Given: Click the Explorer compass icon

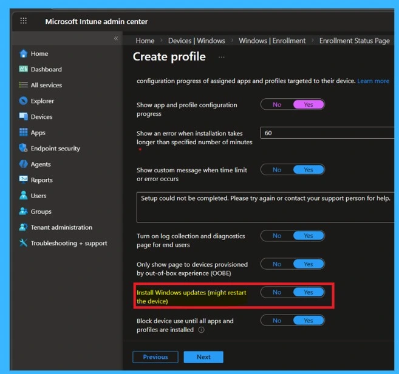Looking at the screenshot, I should pos(24,101).
